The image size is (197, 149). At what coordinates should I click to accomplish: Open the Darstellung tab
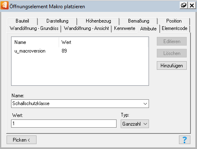point(57,21)
